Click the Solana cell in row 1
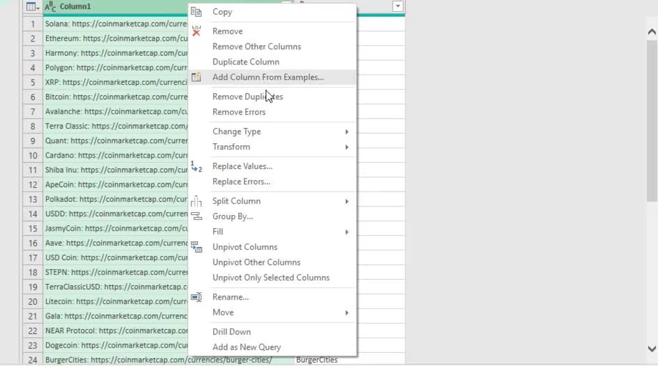Screen dimensions: 658x366 [115, 24]
